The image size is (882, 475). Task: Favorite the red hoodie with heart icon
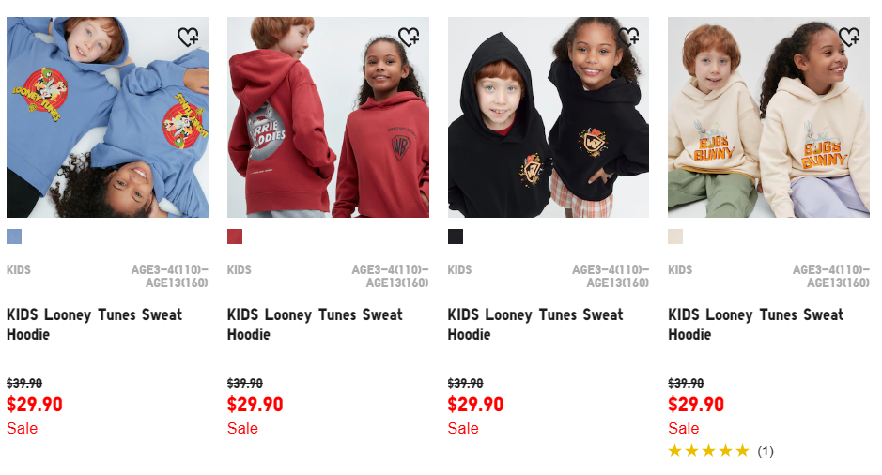click(409, 38)
